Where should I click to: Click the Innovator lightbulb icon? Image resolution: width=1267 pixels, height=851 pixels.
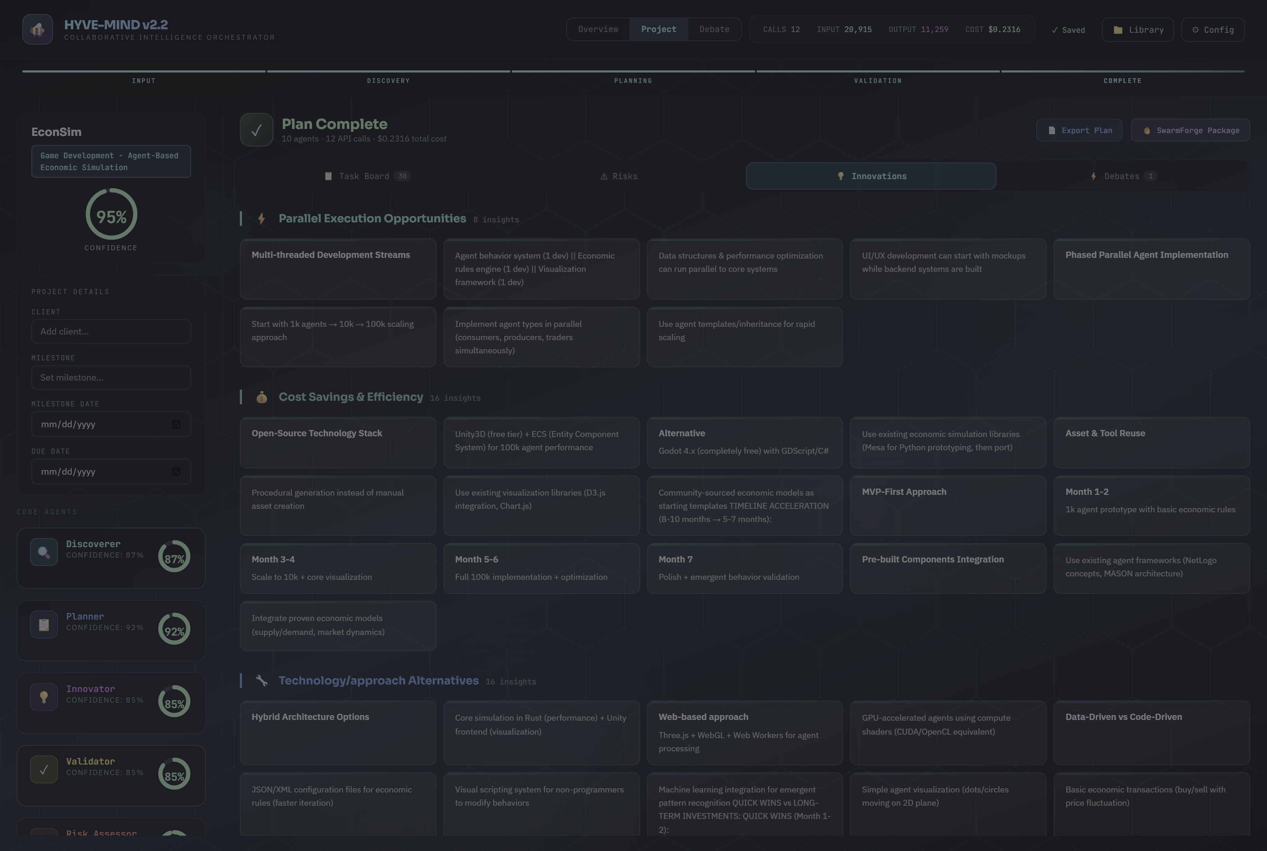pyautogui.click(x=44, y=697)
